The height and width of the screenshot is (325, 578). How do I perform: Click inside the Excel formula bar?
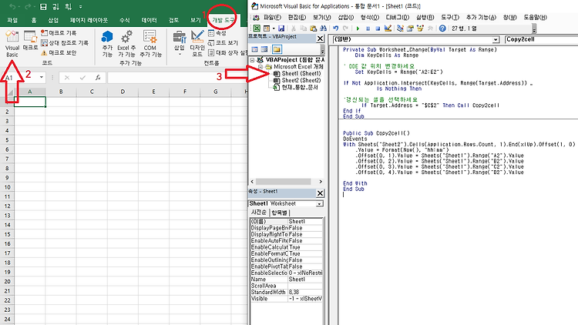[x=177, y=77]
